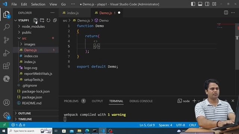This screenshot has height=134, width=239.
Task: Open the View menu
Action: (53, 4)
